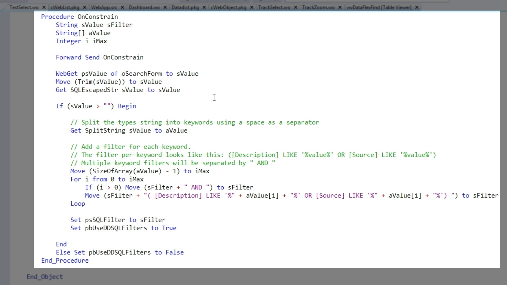Viewport: 507px width, 285px height.
Task: Open the cWebList.pkg tab
Action: (65, 7)
